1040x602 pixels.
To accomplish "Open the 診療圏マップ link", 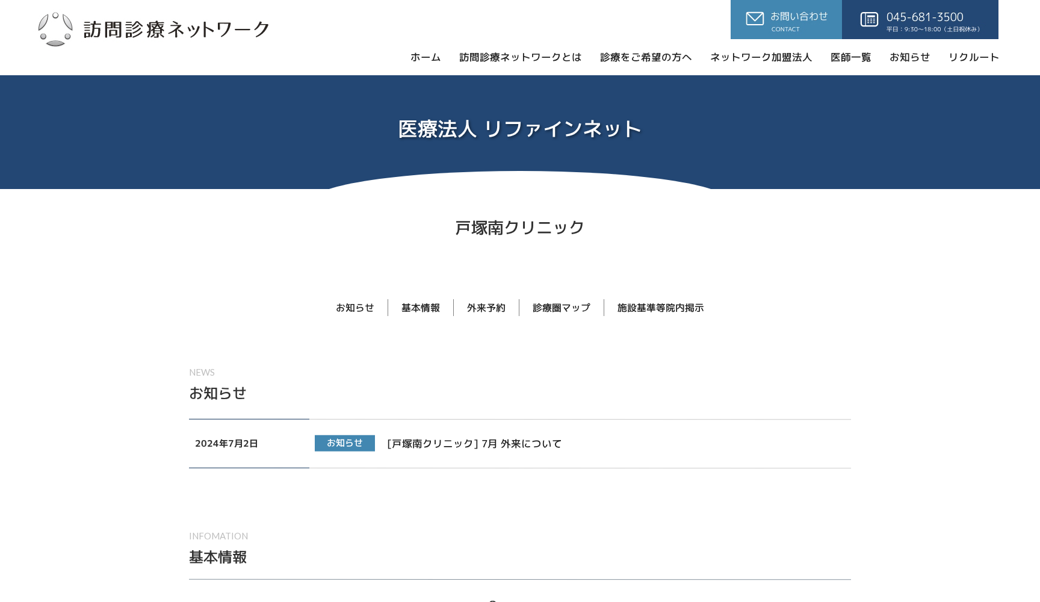I will [x=560, y=308].
